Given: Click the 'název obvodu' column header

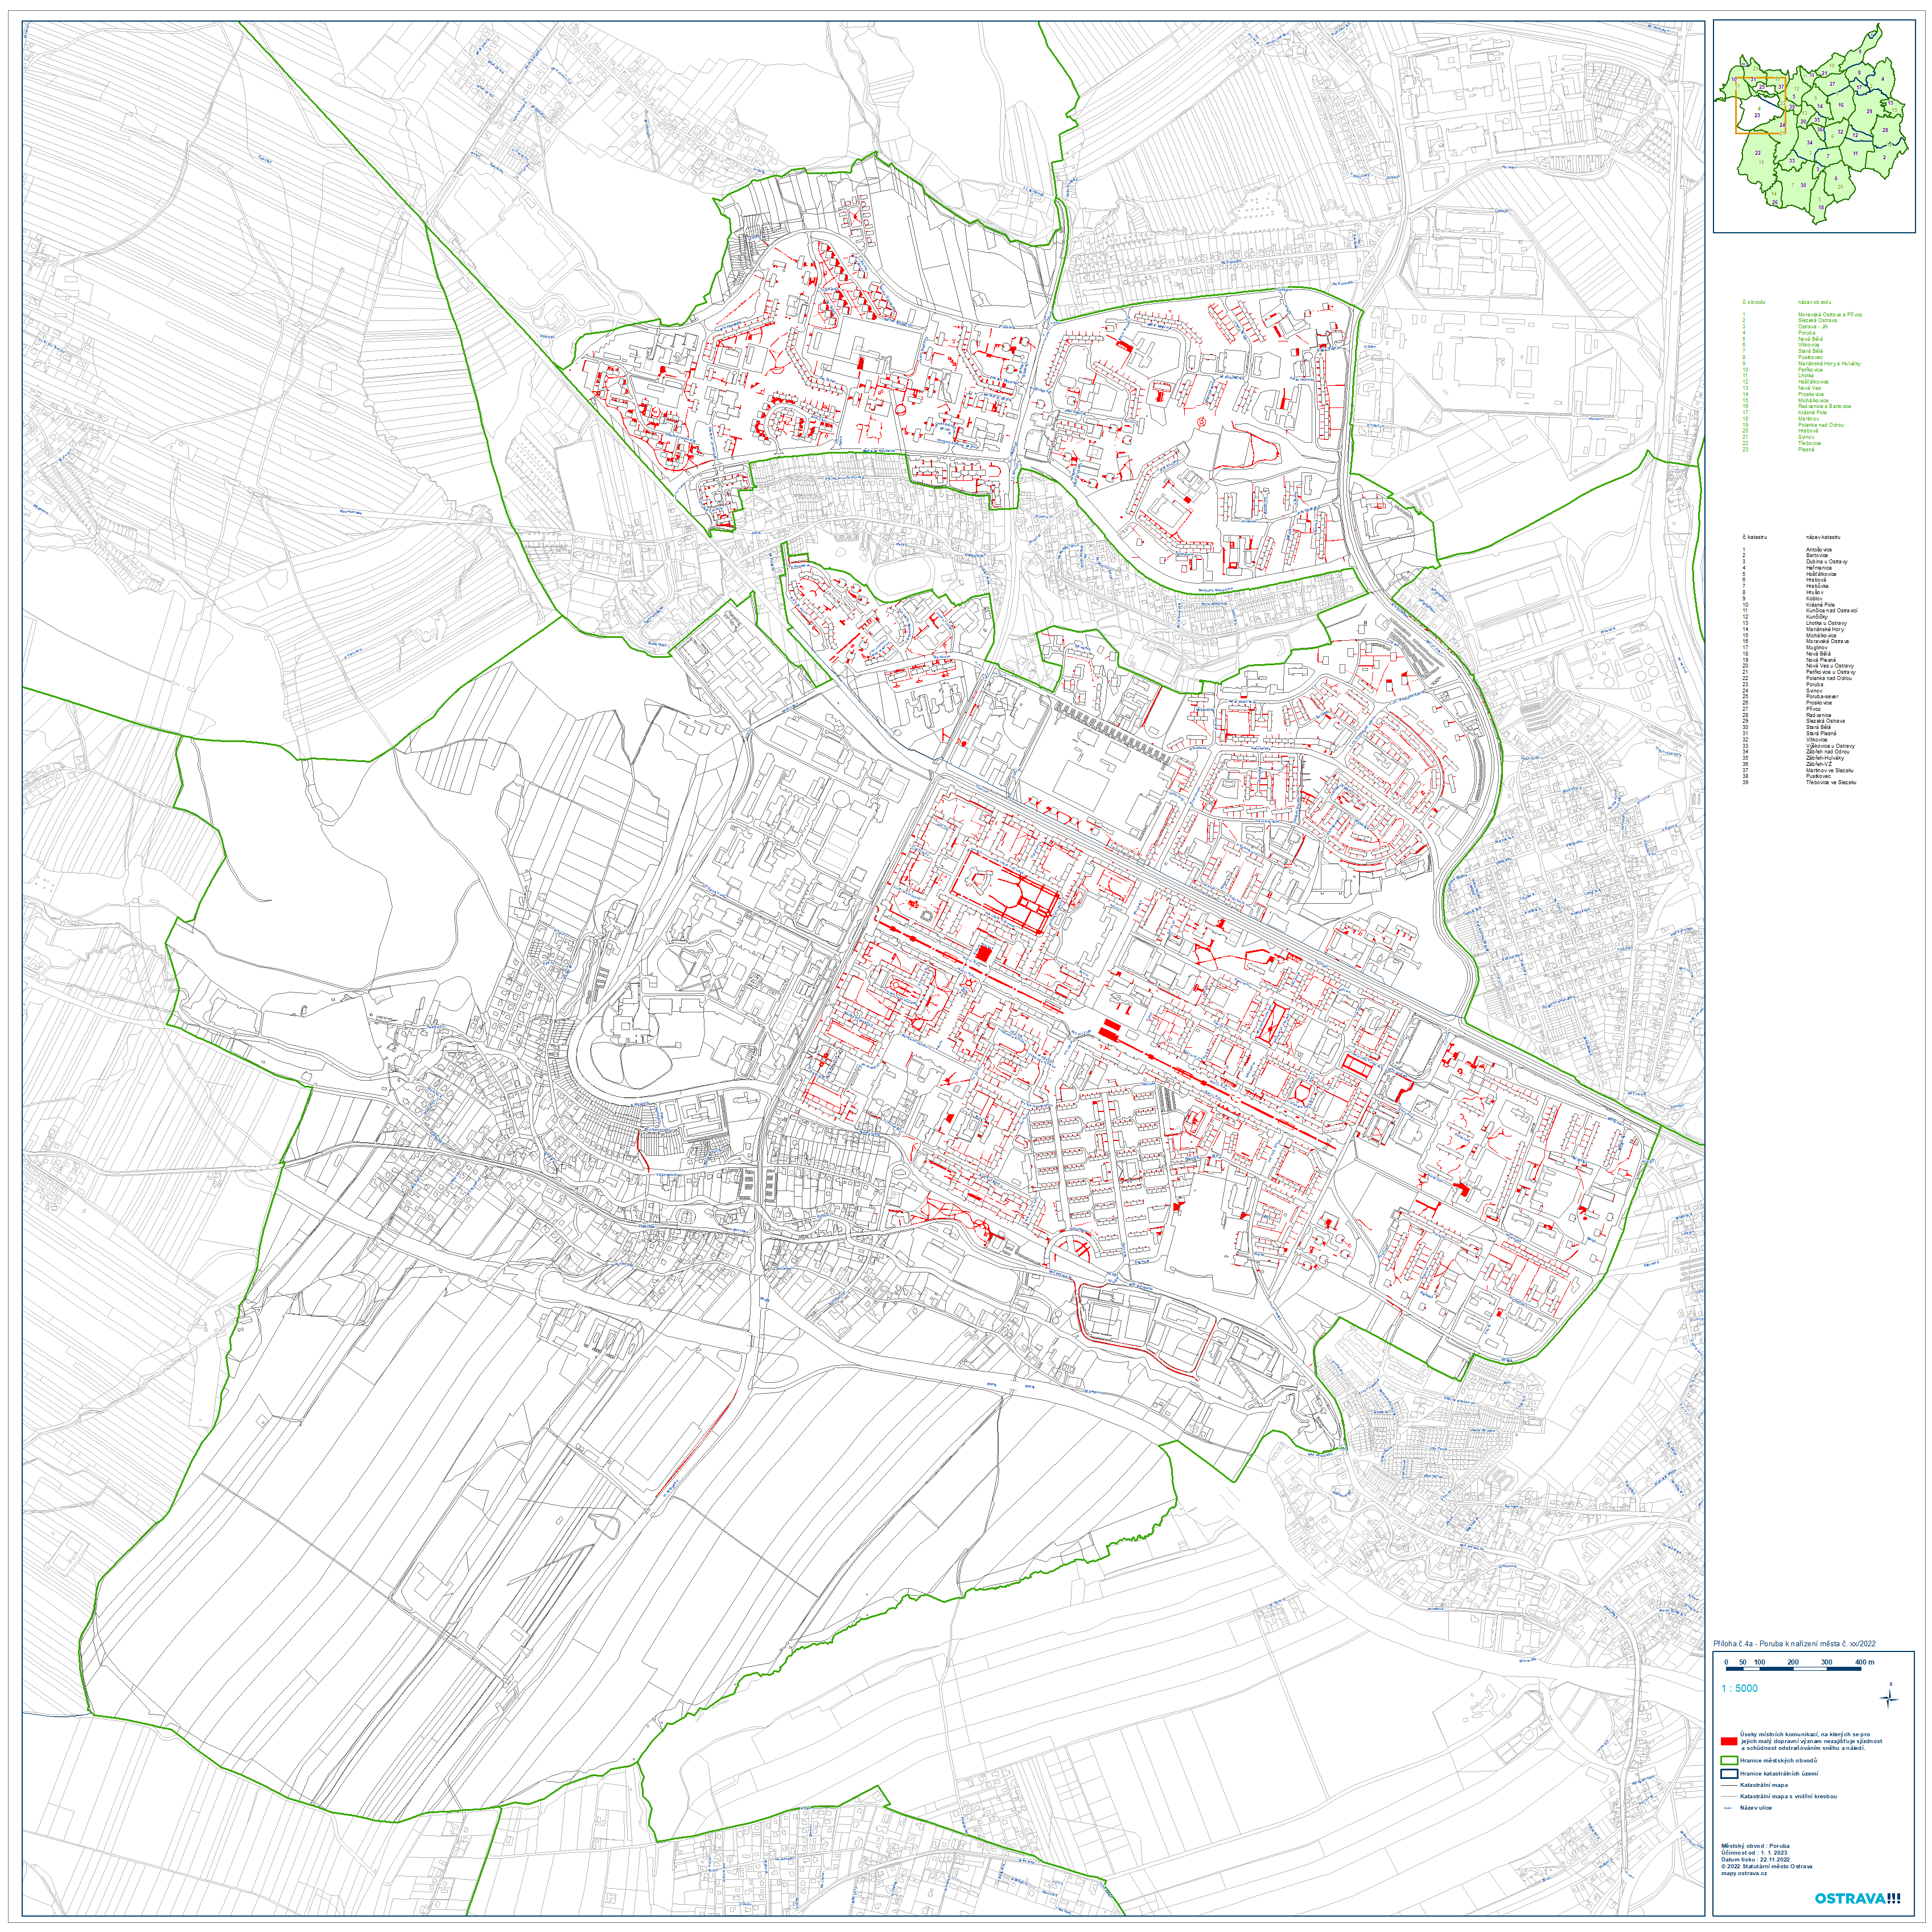Looking at the screenshot, I should click(1815, 302).
